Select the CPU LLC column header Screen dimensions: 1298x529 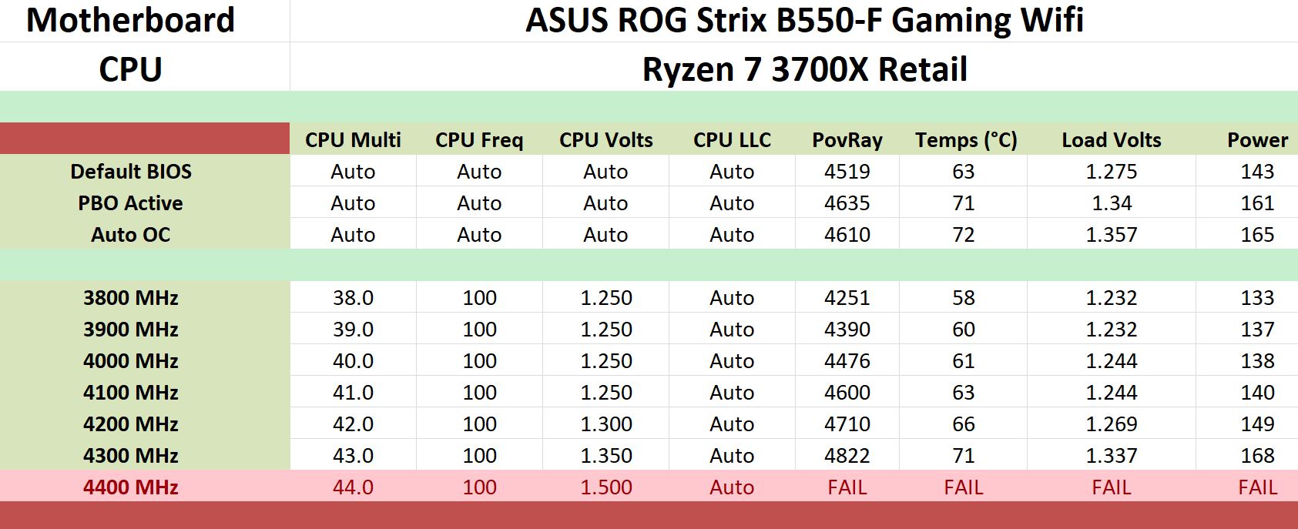click(x=732, y=140)
